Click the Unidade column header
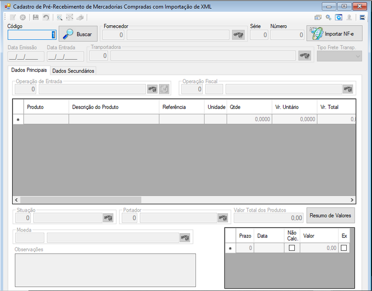The image size is (372, 291). pyautogui.click(x=215, y=107)
